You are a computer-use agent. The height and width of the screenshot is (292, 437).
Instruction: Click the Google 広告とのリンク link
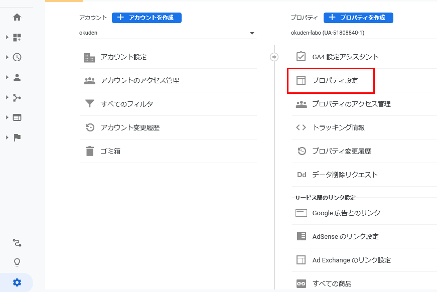pos(346,213)
